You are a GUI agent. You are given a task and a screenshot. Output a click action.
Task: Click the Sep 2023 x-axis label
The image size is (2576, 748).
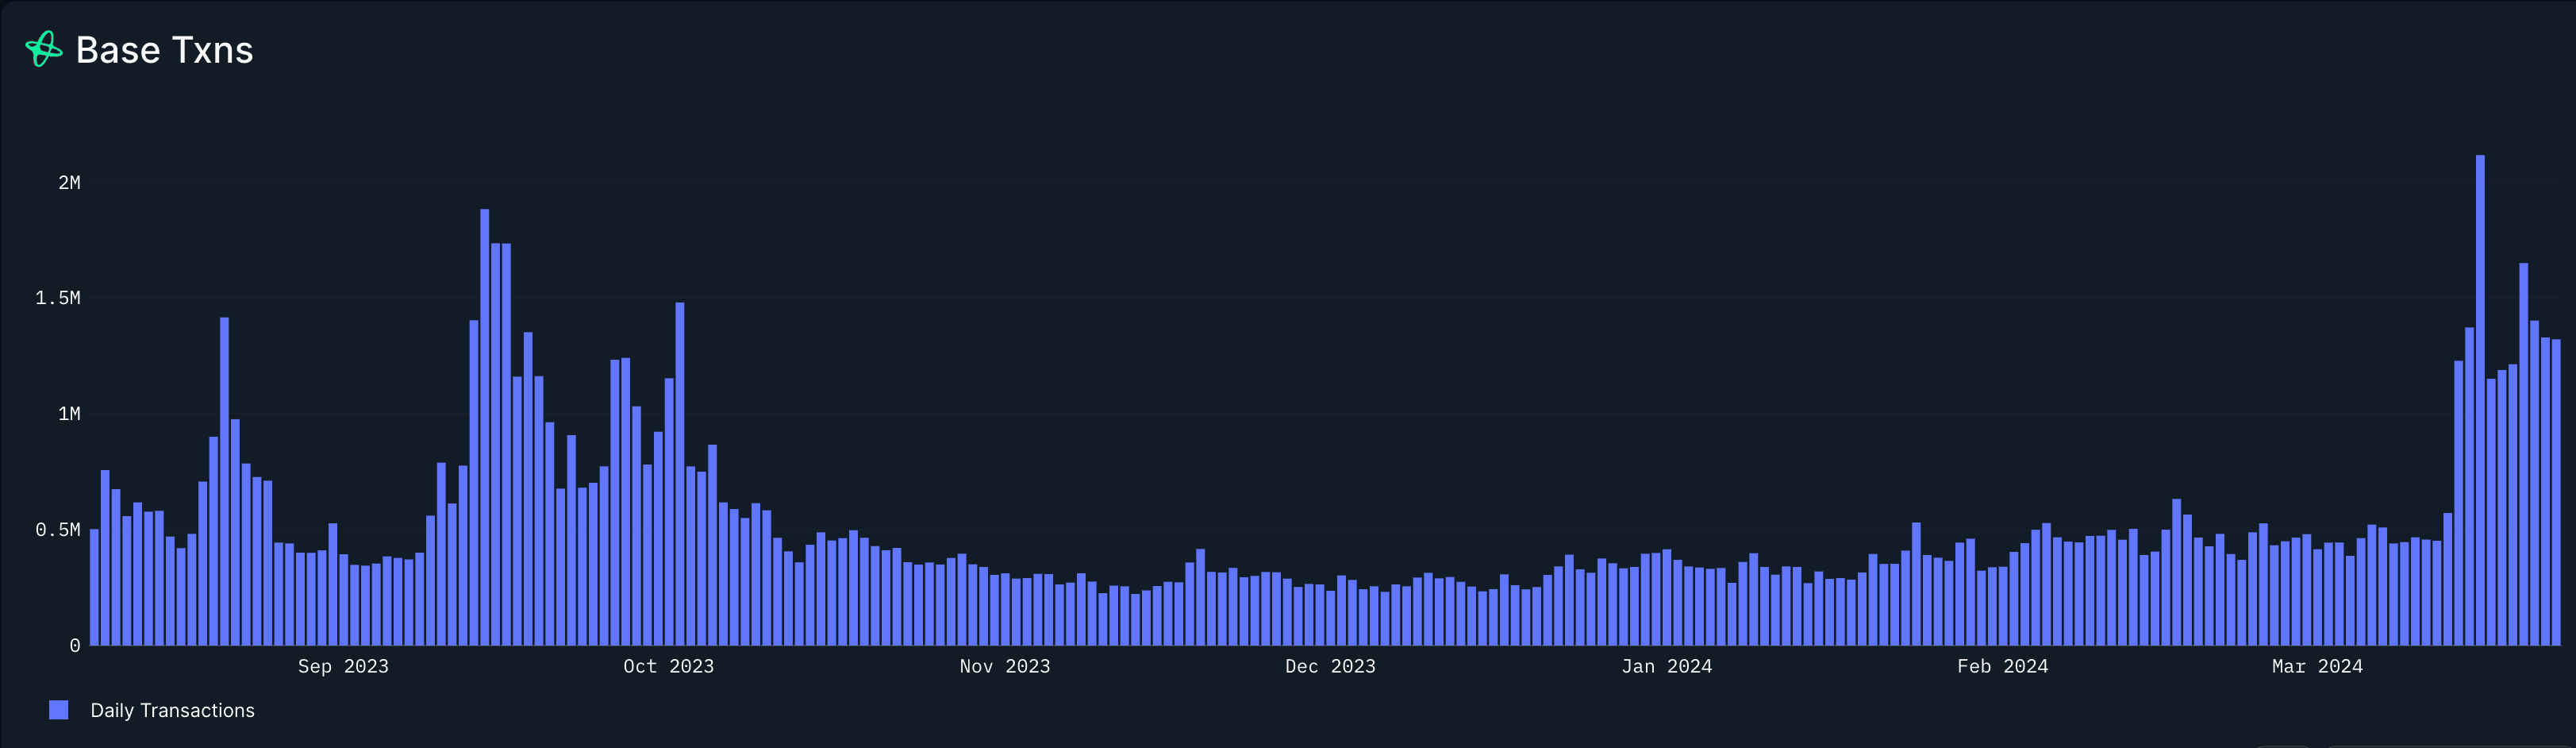tap(343, 666)
